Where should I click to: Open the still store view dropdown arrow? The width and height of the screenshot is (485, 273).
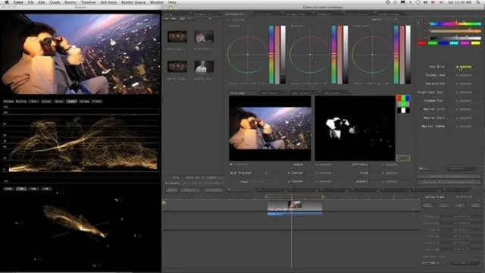pyautogui.click(x=211, y=19)
